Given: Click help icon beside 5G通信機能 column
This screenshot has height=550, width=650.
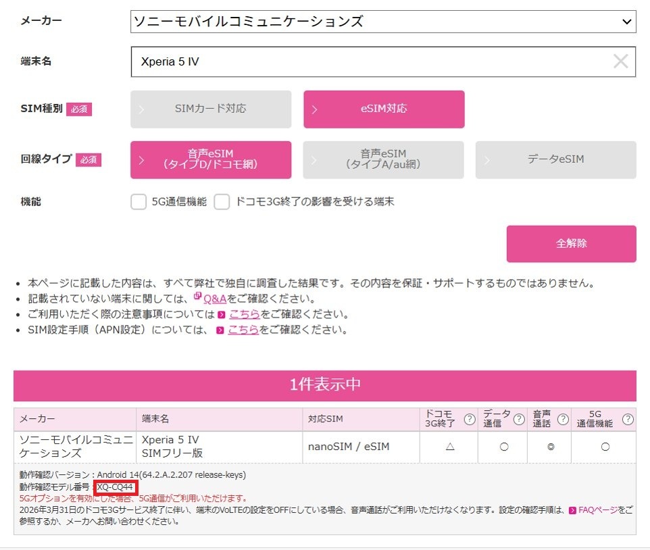Looking at the screenshot, I should [x=628, y=419].
